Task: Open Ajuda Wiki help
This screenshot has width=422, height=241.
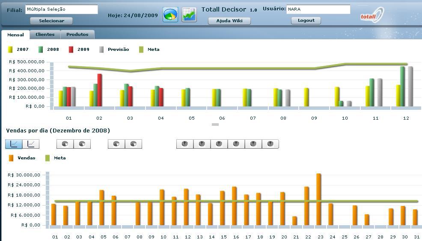Action: (x=229, y=21)
